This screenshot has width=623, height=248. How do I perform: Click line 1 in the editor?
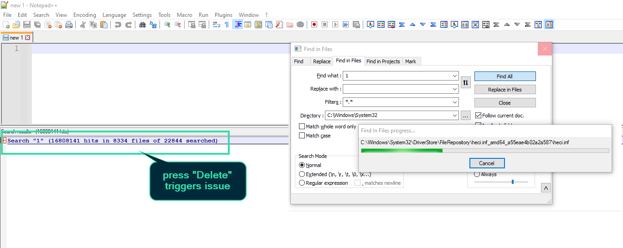[x=160, y=48]
